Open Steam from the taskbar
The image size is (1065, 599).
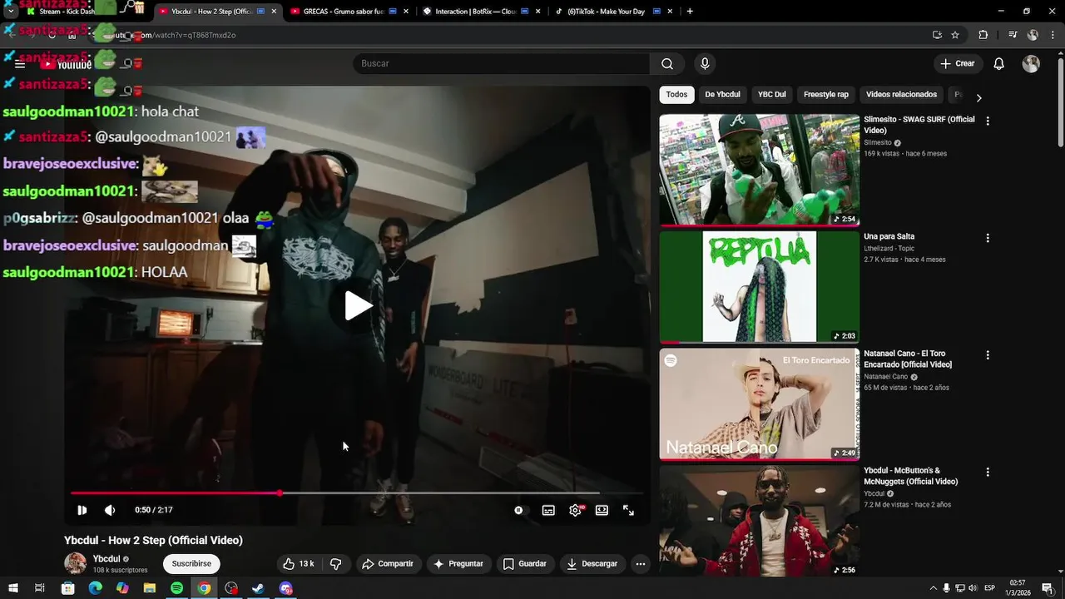pyautogui.click(x=259, y=588)
